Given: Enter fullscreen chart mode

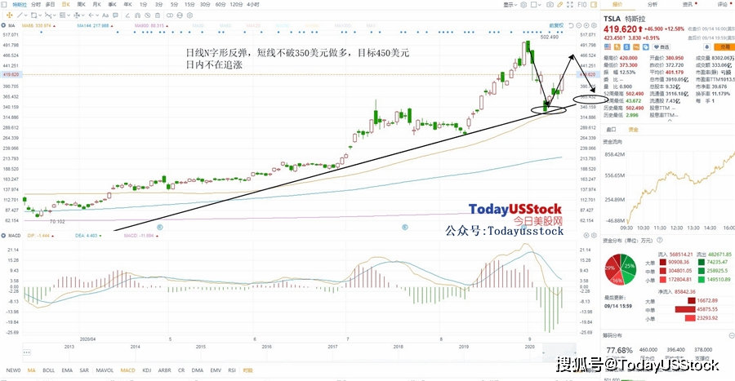Looking at the screenshot, I should click(570, 5).
